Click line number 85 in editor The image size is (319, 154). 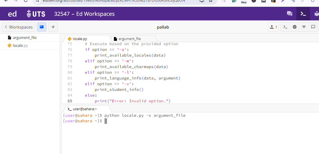pos(70,101)
